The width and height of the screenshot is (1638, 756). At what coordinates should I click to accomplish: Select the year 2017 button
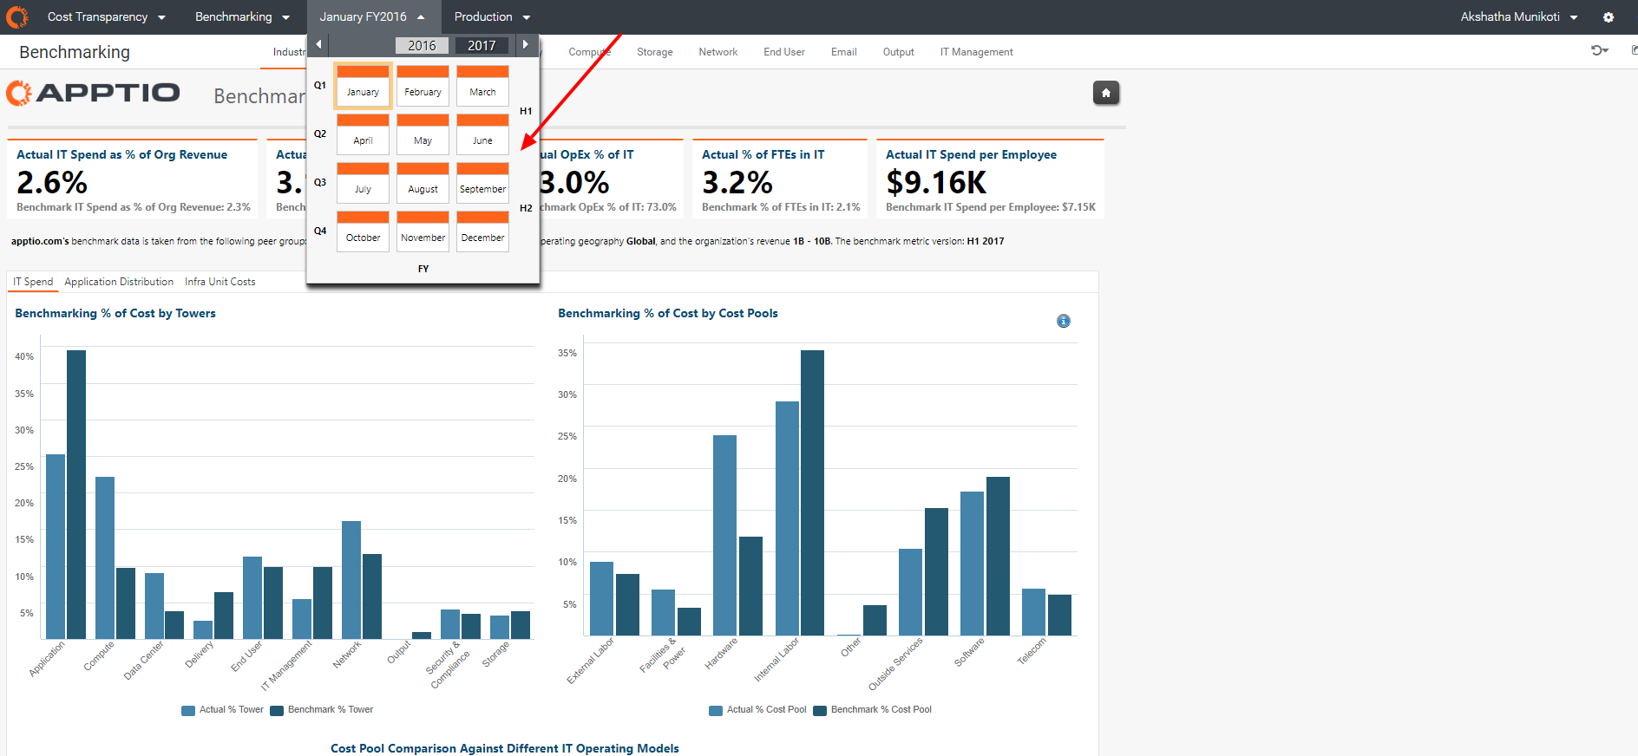tap(482, 45)
